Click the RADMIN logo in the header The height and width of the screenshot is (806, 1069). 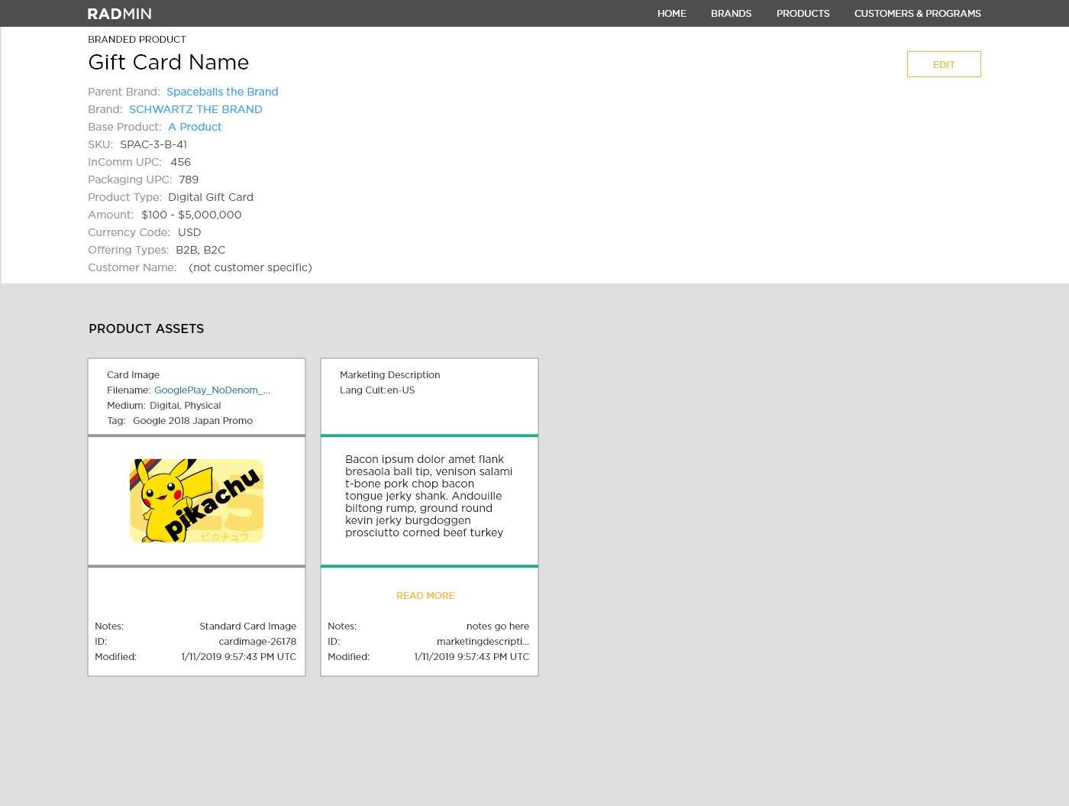[x=119, y=13]
